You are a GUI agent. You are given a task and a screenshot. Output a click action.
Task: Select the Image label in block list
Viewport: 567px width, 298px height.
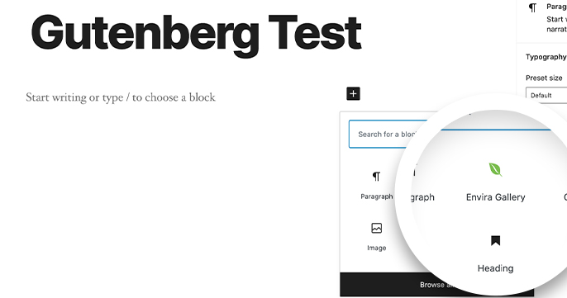click(x=376, y=248)
